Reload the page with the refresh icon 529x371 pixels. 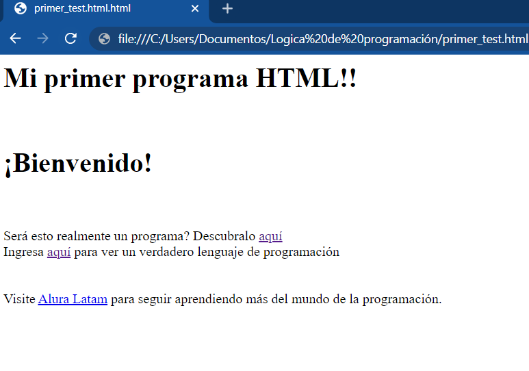[x=70, y=38]
